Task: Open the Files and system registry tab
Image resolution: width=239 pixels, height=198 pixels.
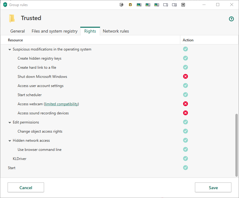Action: click(x=54, y=31)
